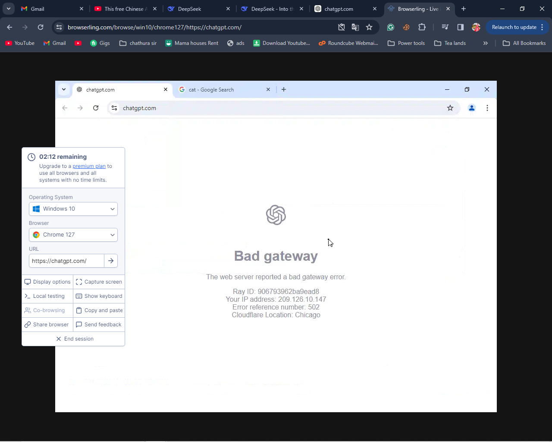Open Local testing

(x=47, y=296)
